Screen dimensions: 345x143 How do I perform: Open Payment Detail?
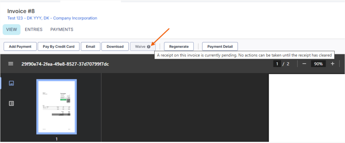pyautogui.click(x=220, y=47)
